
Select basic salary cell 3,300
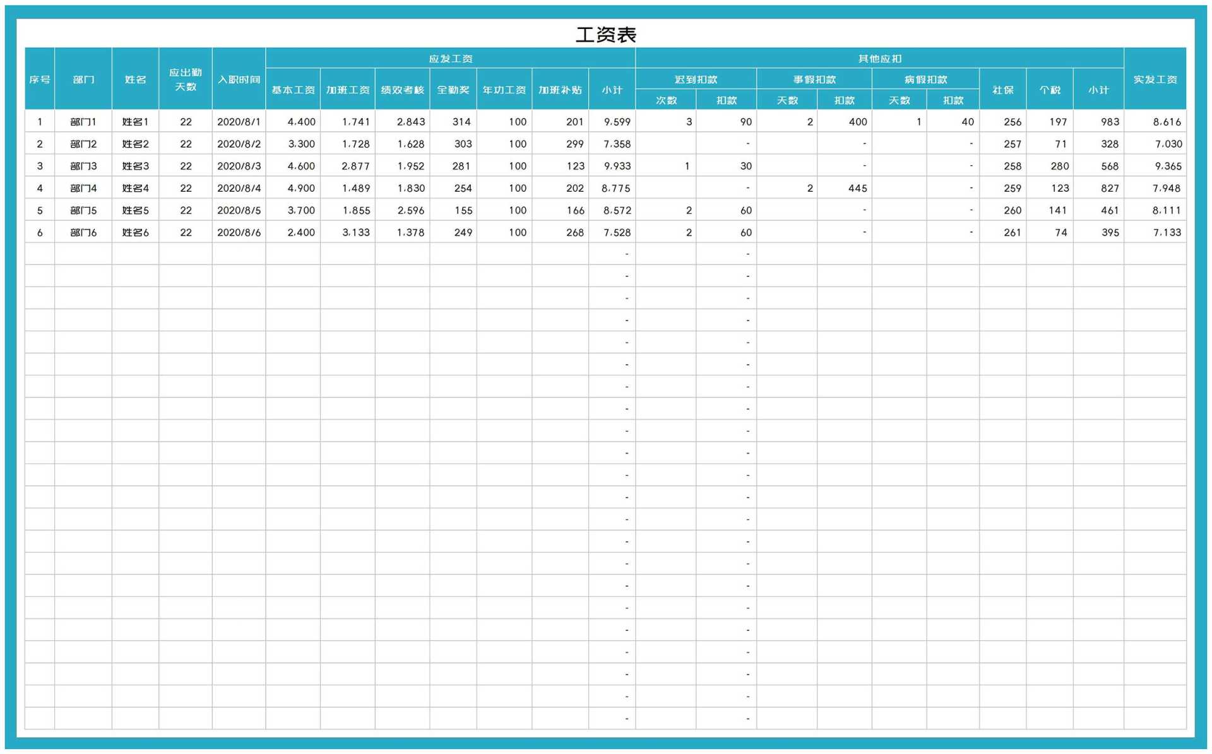click(293, 143)
